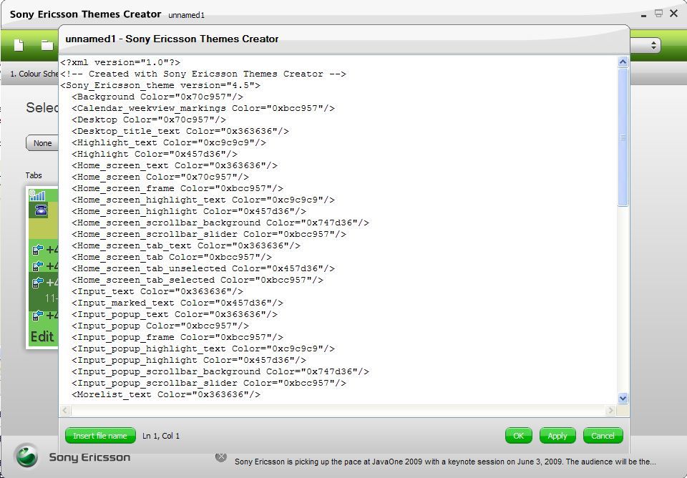Click the JavaOne 2009 news ticker text

445,462
